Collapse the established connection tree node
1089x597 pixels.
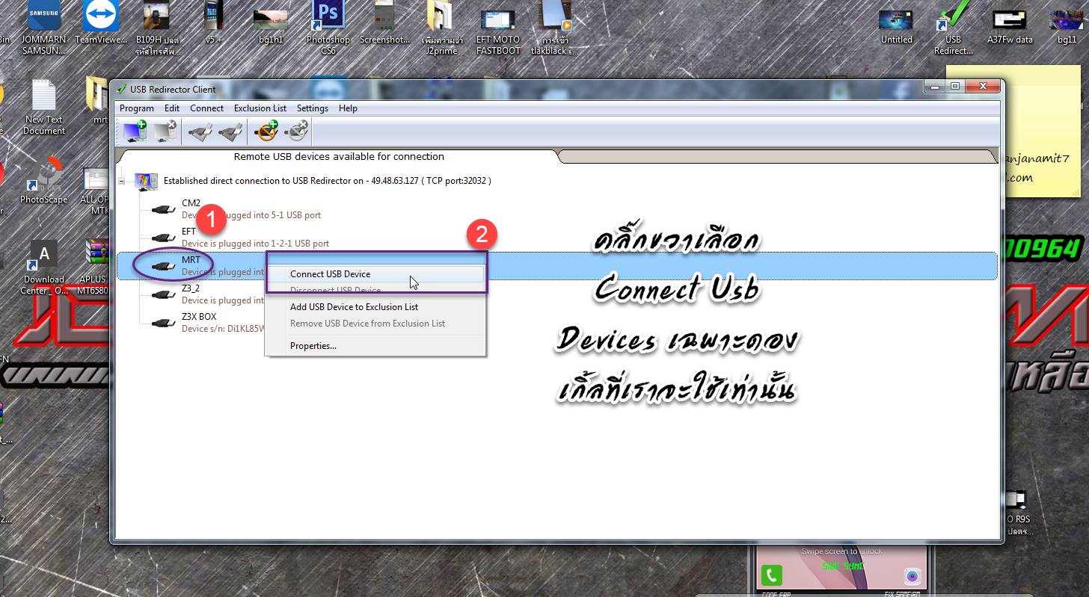pos(122,181)
